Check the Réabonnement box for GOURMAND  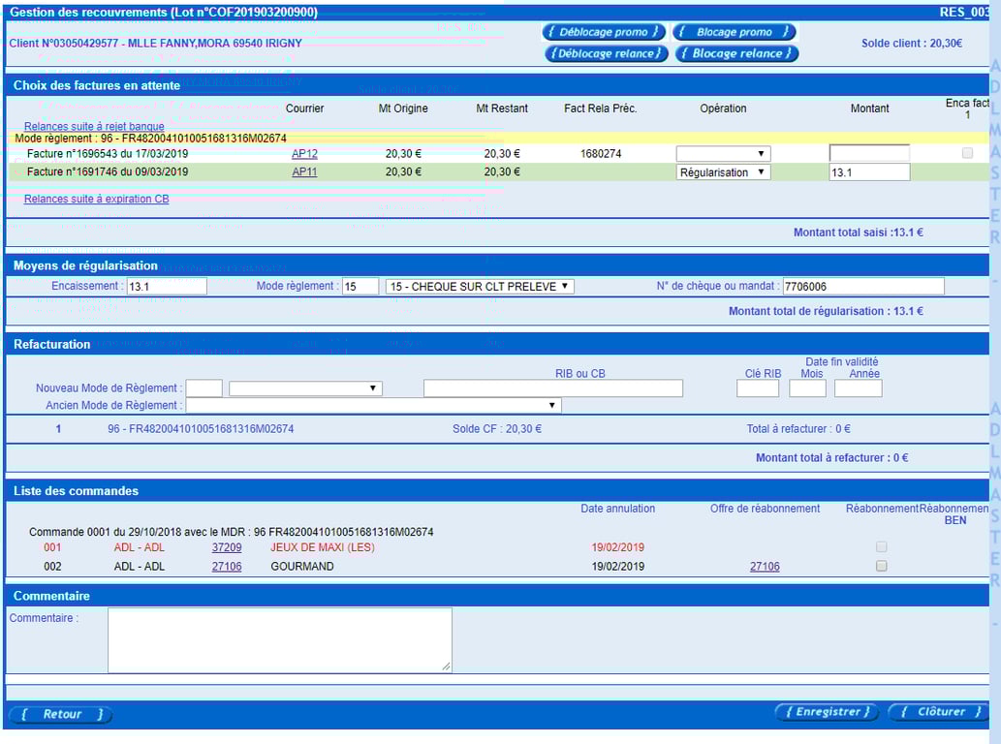pos(882,566)
